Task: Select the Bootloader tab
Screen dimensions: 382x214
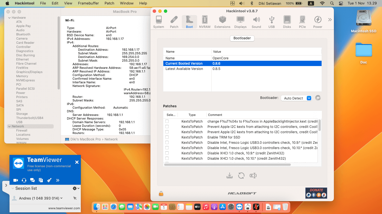Action: 242,38
